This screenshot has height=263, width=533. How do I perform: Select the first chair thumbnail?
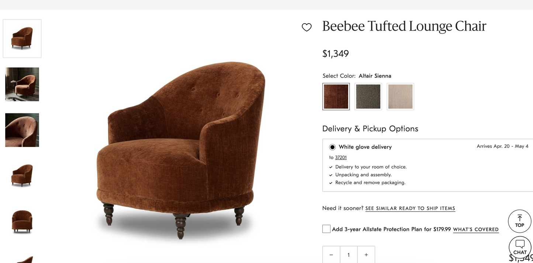pyautogui.click(x=22, y=38)
